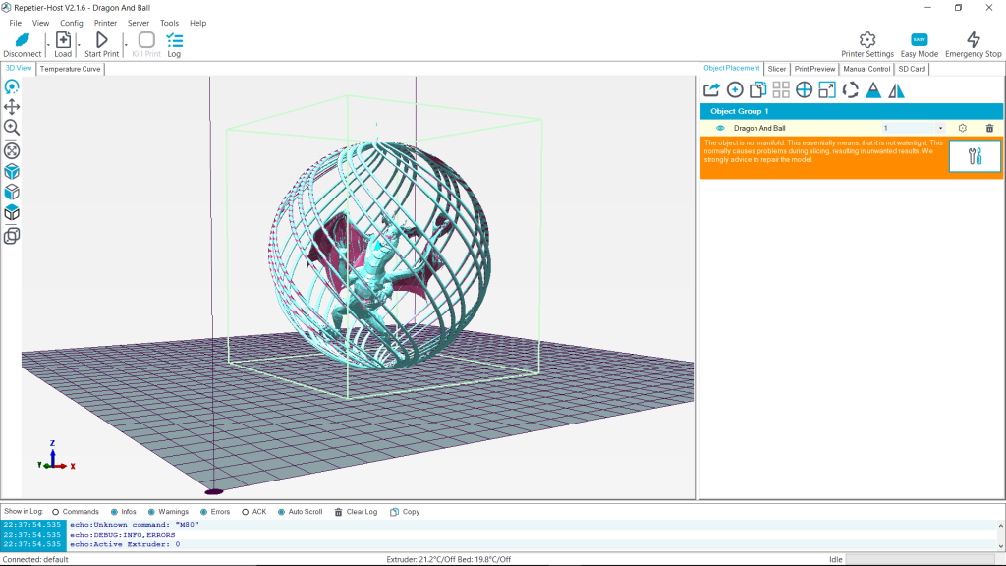The width and height of the screenshot is (1006, 566).
Task: Open the Rotate object tool
Action: tap(849, 89)
